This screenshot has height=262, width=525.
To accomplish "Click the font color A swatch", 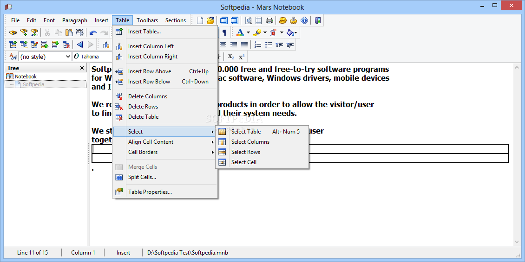I will [240, 33].
